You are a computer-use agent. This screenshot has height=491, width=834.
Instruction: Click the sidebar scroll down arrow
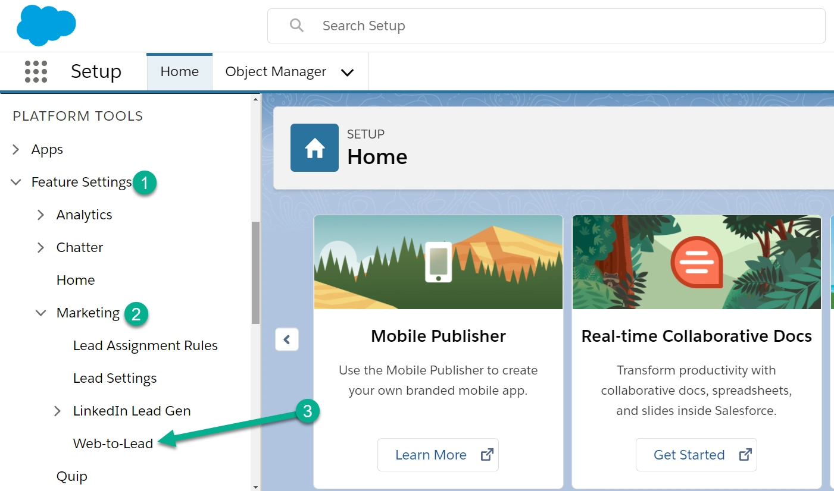point(256,487)
